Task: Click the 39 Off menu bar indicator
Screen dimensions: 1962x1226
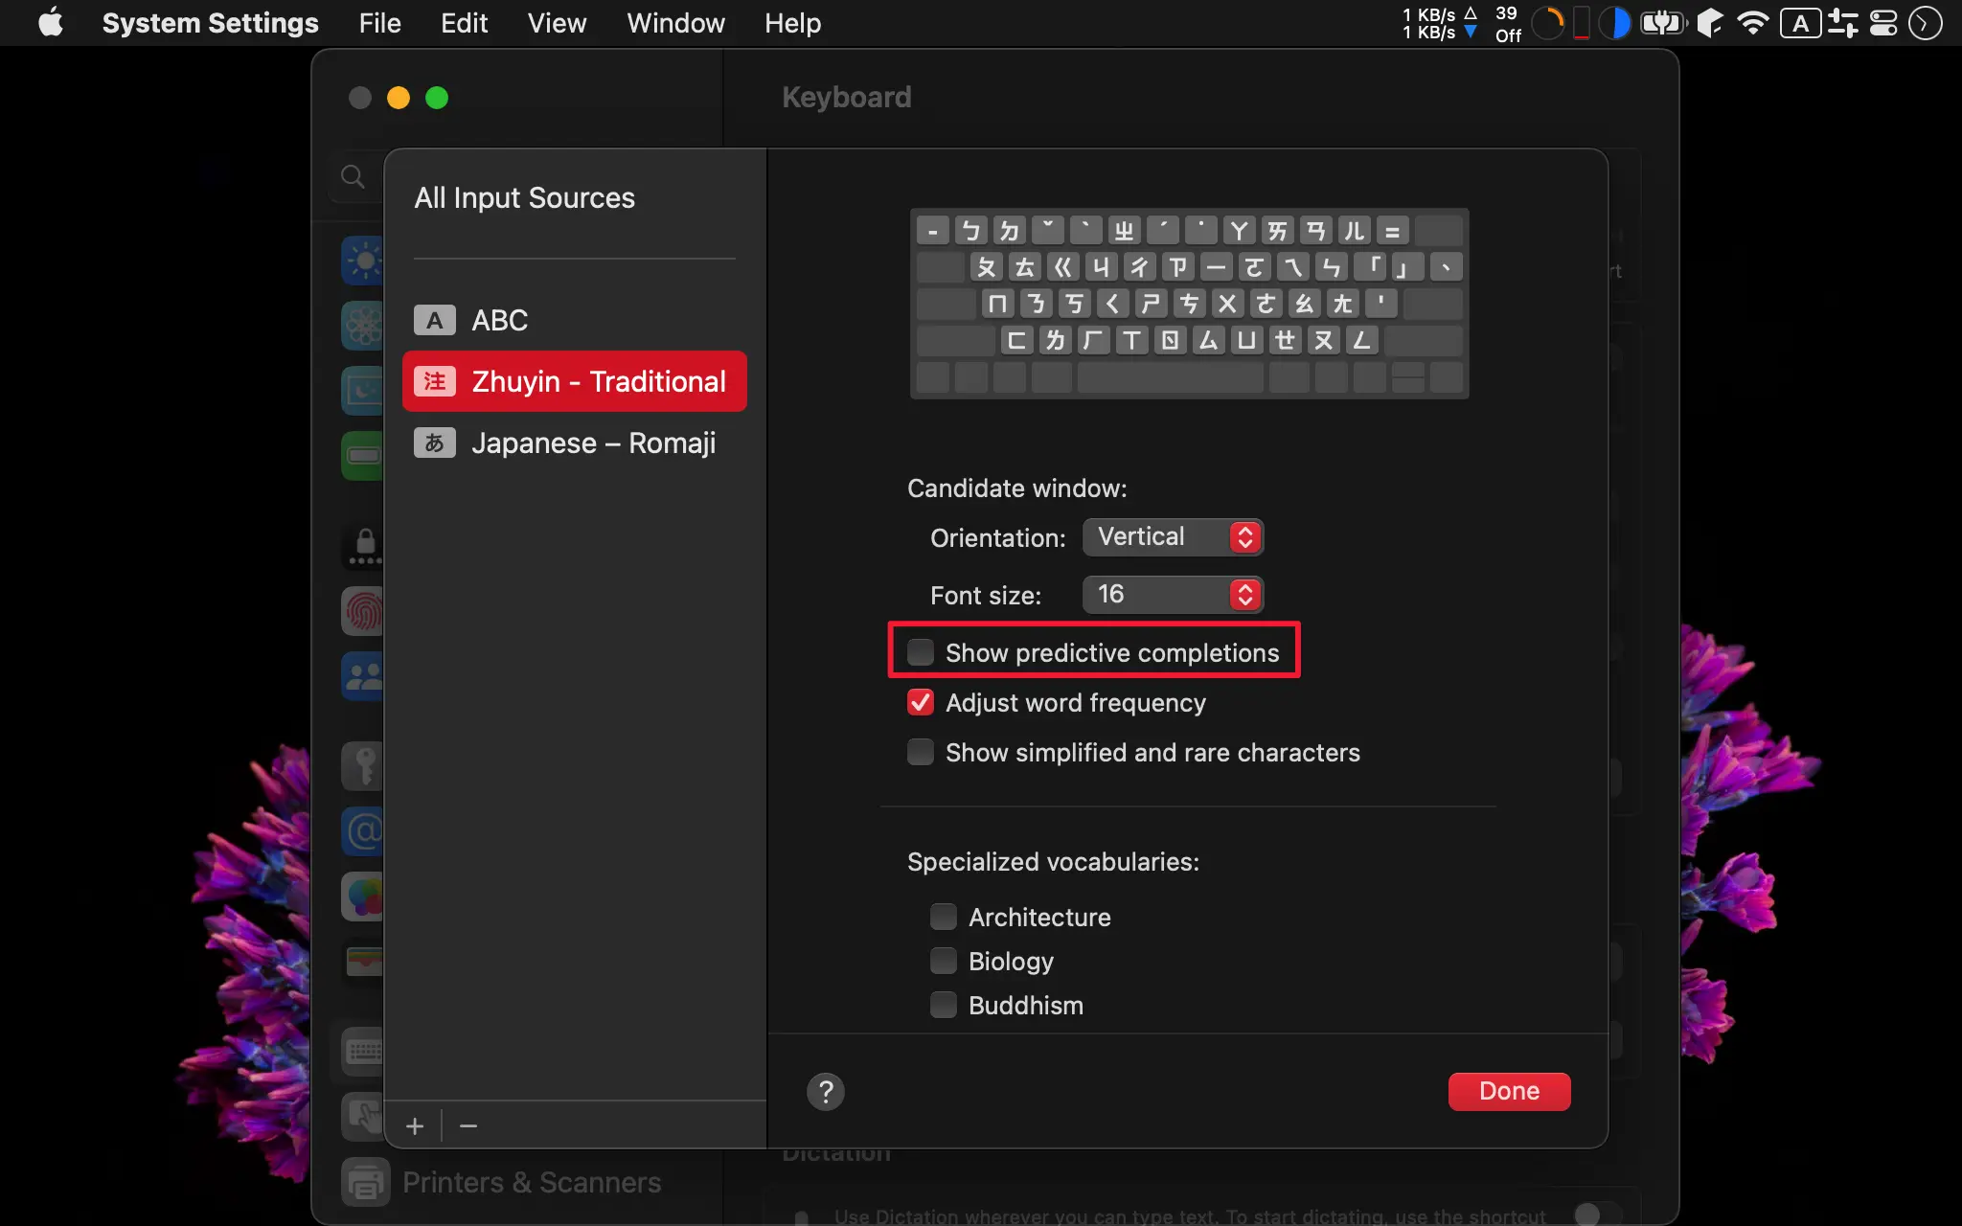Action: coord(1508,23)
